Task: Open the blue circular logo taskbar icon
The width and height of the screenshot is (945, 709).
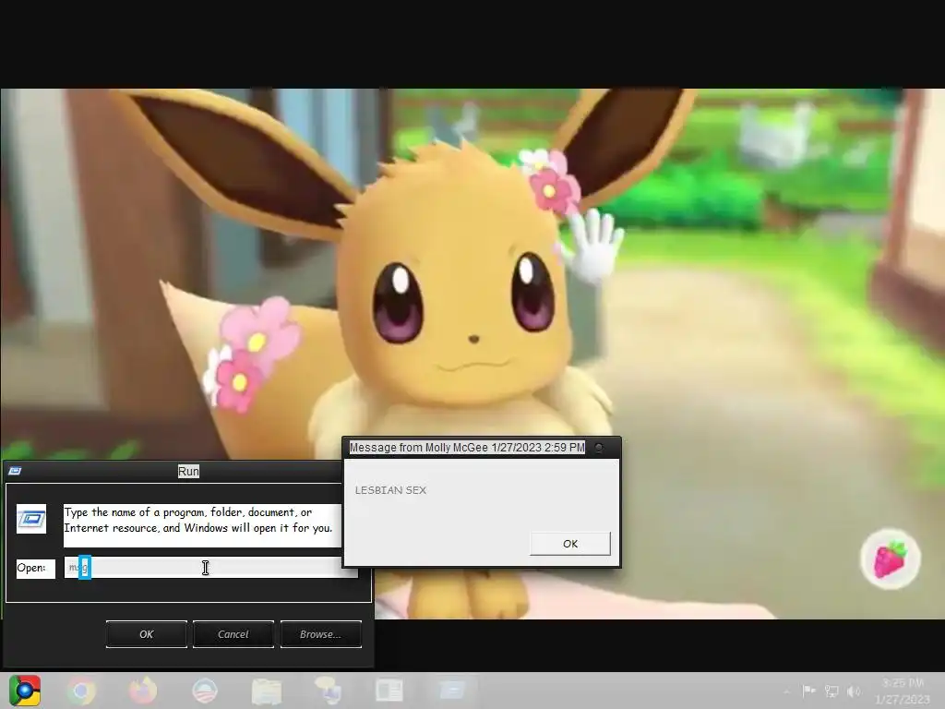Action: [204, 691]
